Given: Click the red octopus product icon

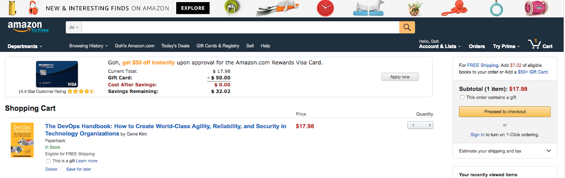Looking at the screenshot, I should 454,8.
